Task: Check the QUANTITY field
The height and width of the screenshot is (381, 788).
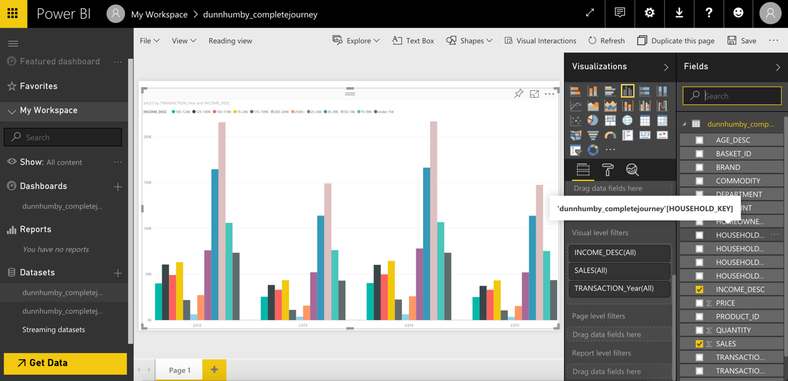Action: (700, 330)
